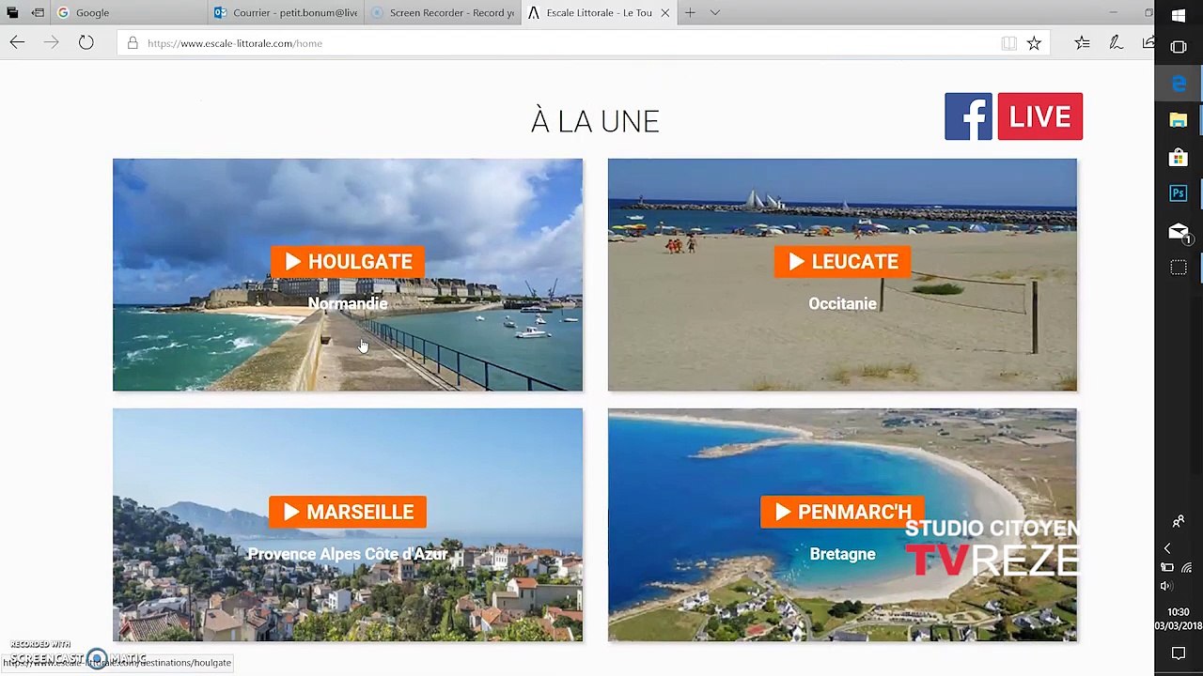This screenshot has width=1203, height=676.
Task: Open File Explorer from the taskbar
Action: [1179, 120]
